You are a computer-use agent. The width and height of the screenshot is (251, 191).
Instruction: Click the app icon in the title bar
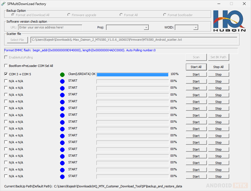click(x=3, y=4)
